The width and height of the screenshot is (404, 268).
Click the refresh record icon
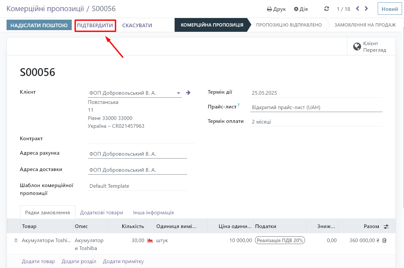326,9
